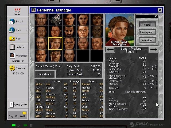Expand the Web submenu arrow
The height and width of the screenshot is (128, 171).
[27, 30]
